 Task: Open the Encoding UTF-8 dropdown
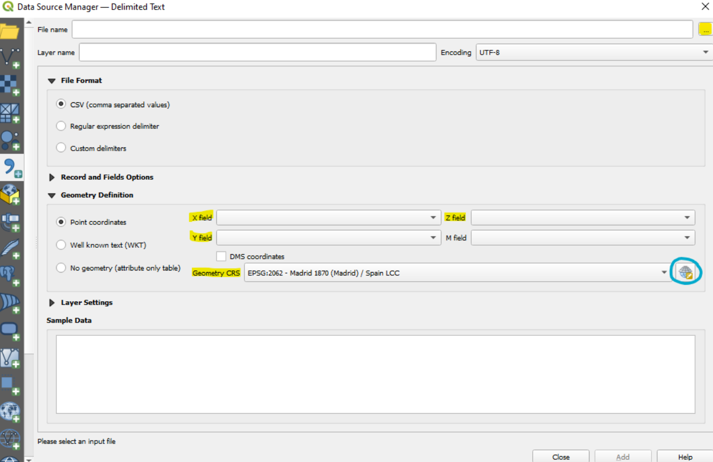tap(594, 53)
